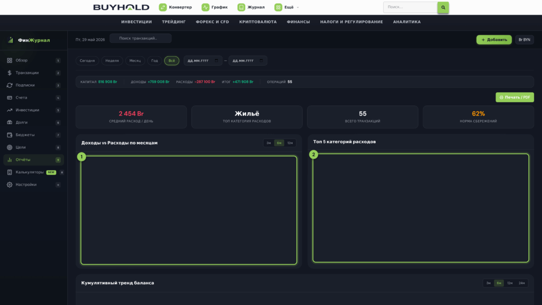Go to the АНАЛИТИКА menu section
The image size is (542, 305).
tap(407, 22)
